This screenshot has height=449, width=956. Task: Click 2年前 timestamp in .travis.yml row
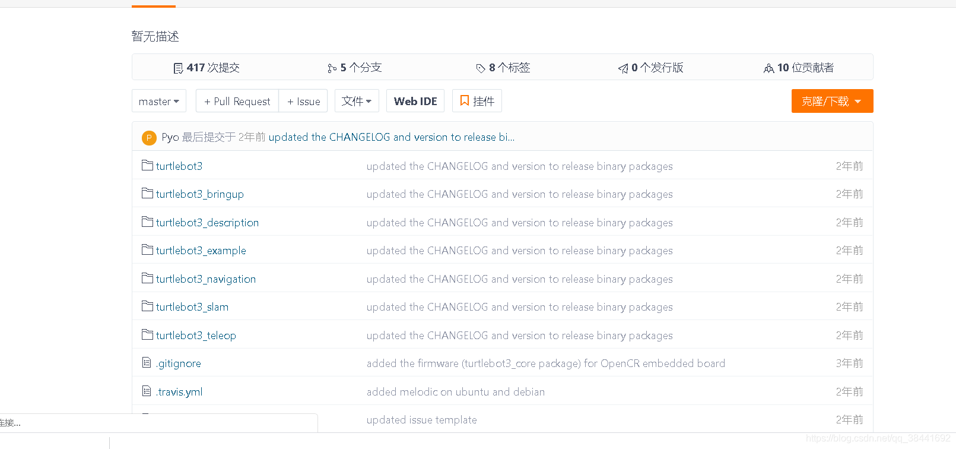[850, 392]
